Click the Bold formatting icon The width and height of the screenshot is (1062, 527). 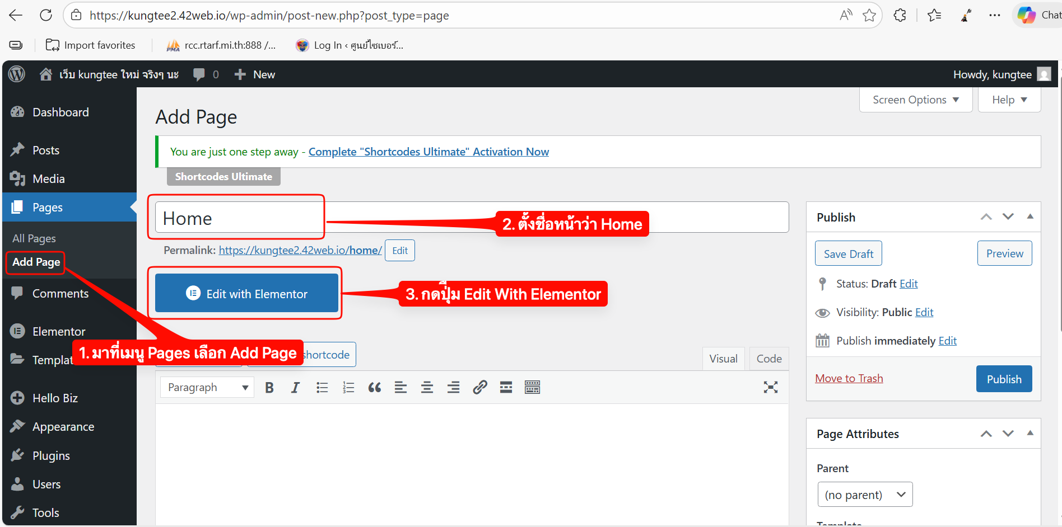click(269, 388)
